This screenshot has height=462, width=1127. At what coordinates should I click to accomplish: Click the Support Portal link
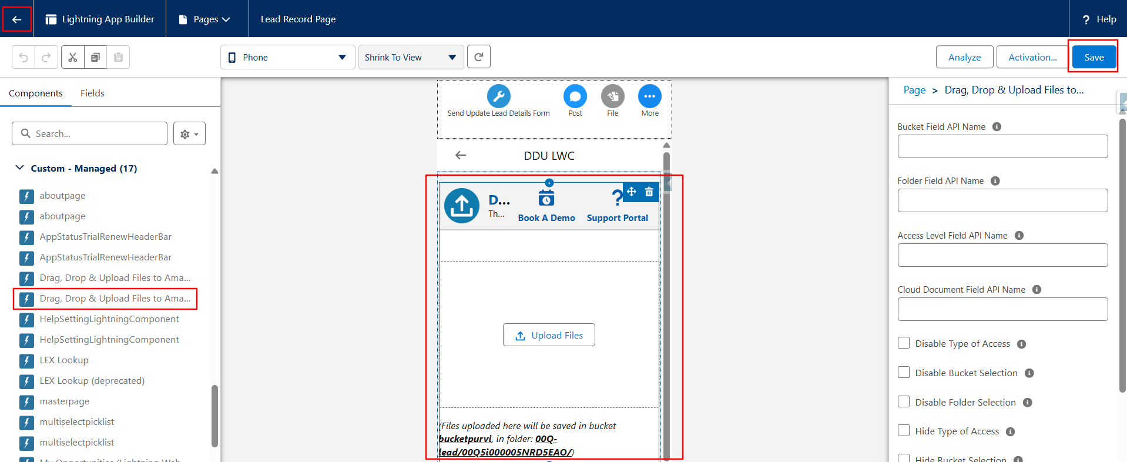pos(617,218)
